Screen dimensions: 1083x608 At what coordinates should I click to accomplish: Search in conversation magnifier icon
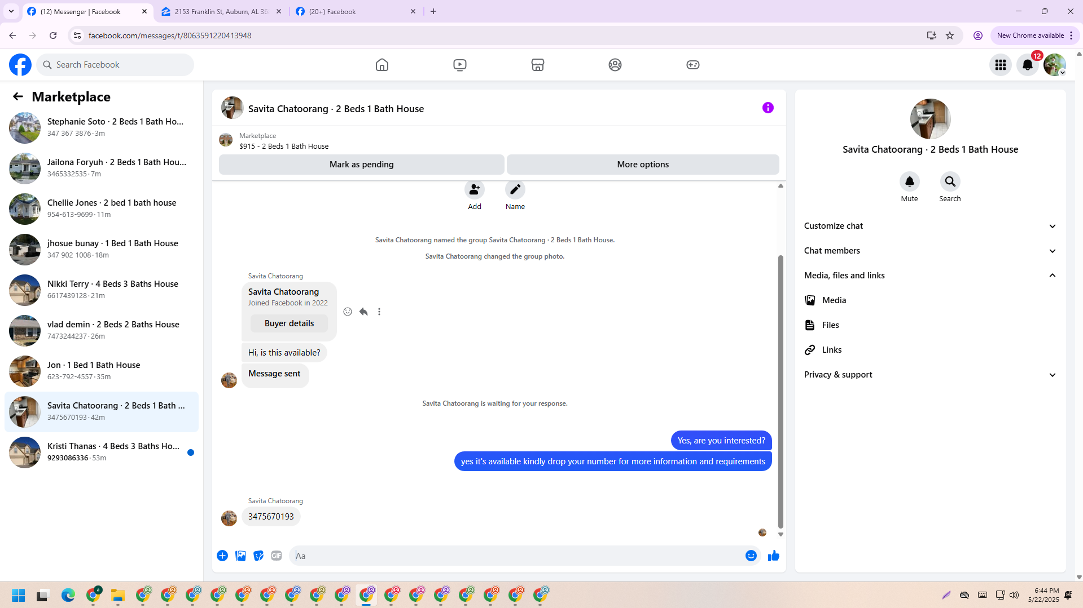950,181
